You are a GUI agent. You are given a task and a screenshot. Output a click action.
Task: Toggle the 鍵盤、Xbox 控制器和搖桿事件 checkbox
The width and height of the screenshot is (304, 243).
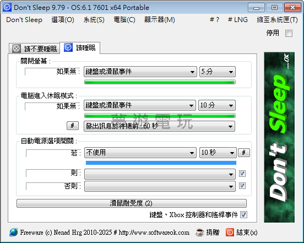click(x=243, y=214)
